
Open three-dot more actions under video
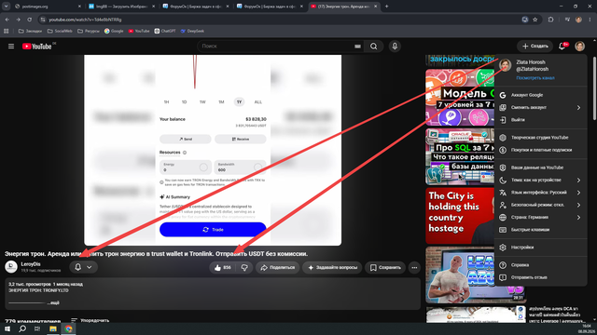click(x=414, y=267)
